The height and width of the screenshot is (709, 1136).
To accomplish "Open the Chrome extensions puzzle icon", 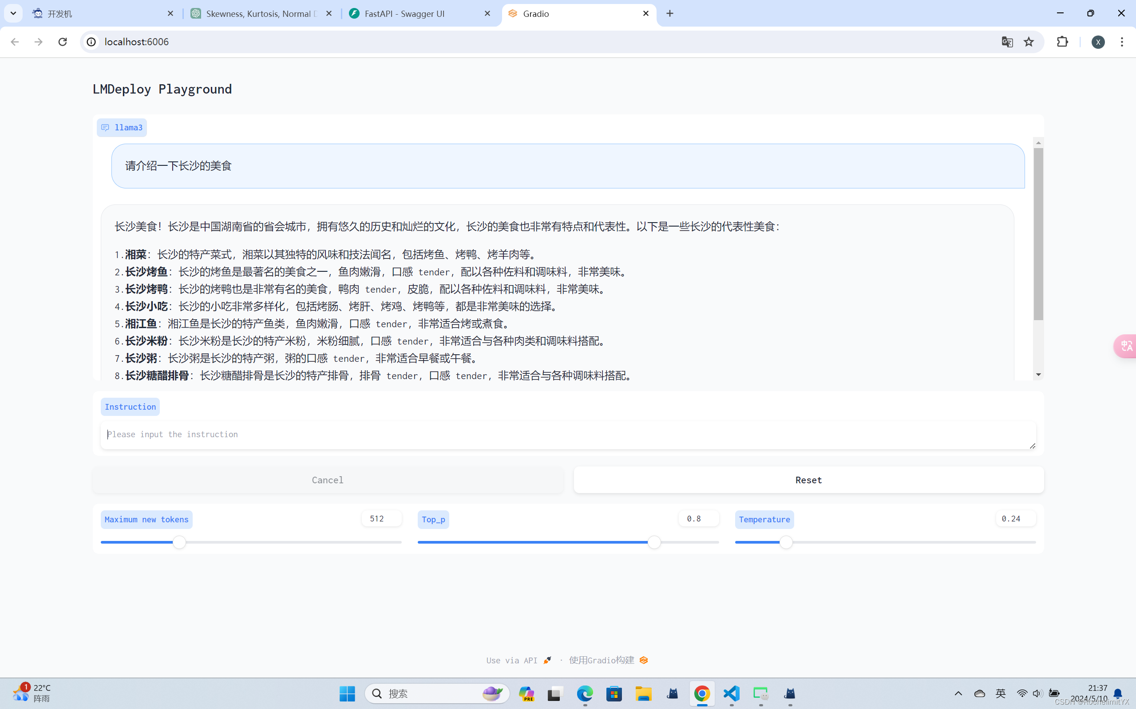I will click(1062, 42).
